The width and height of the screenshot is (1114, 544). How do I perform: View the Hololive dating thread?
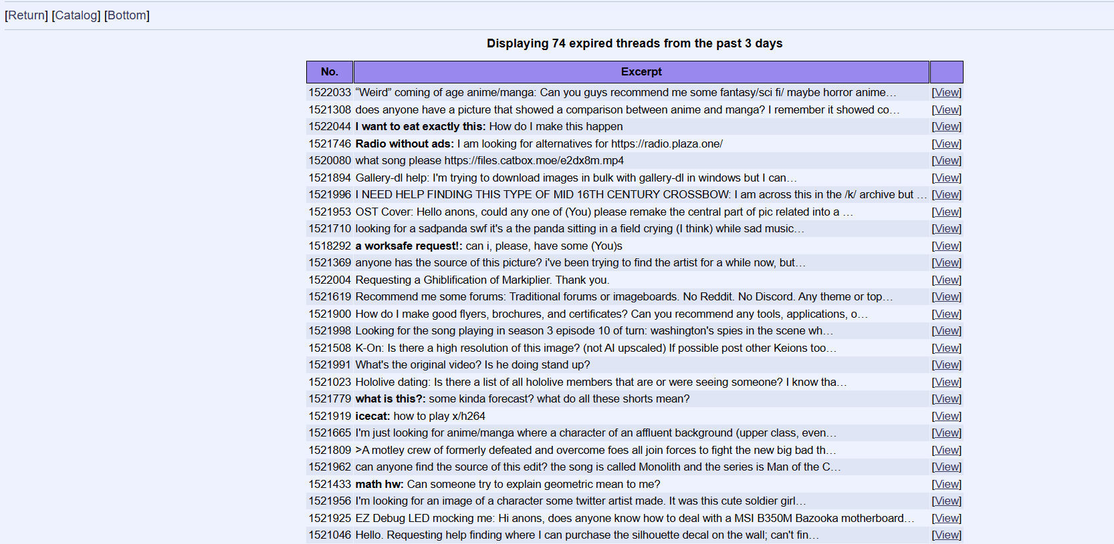(x=947, y=382)
